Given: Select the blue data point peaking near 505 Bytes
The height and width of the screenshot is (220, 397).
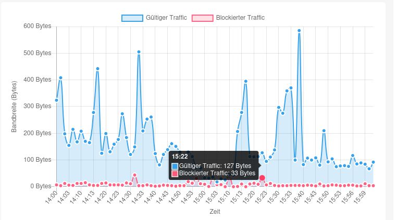Looking at the screenshot, I should click(139, 52).
